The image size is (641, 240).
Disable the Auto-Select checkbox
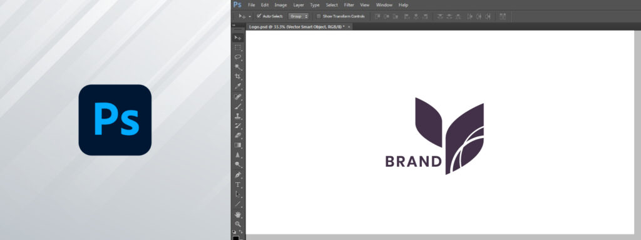259,16
